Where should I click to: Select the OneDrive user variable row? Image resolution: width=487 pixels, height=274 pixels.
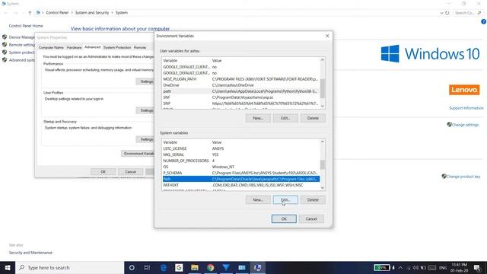[240, 85]
